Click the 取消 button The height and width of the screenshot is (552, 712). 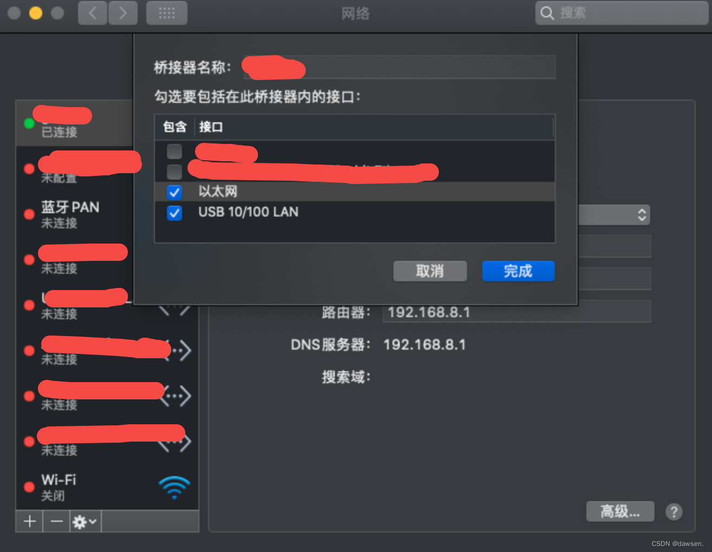[430, 271]
